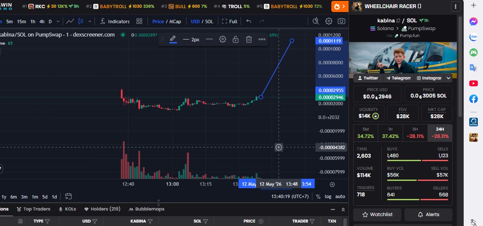Image resolution: width=483 pixels, height=226 pixels.
Task: Select the 15m timeframe
Action: [21, 21]
